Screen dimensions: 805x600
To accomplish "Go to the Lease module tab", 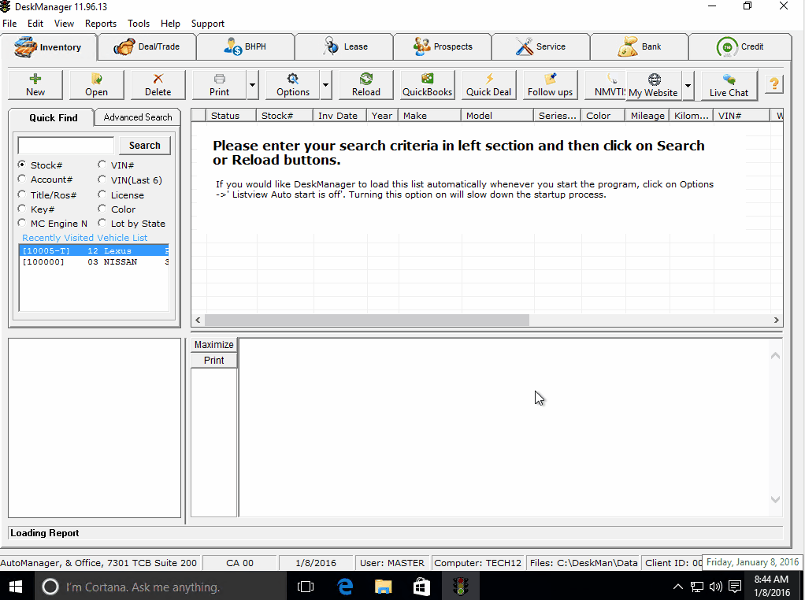I will click(x=344, y=46).
